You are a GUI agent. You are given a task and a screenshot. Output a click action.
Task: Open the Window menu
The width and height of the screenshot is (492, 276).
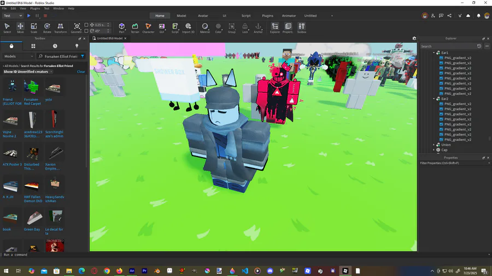click(58, 8)
